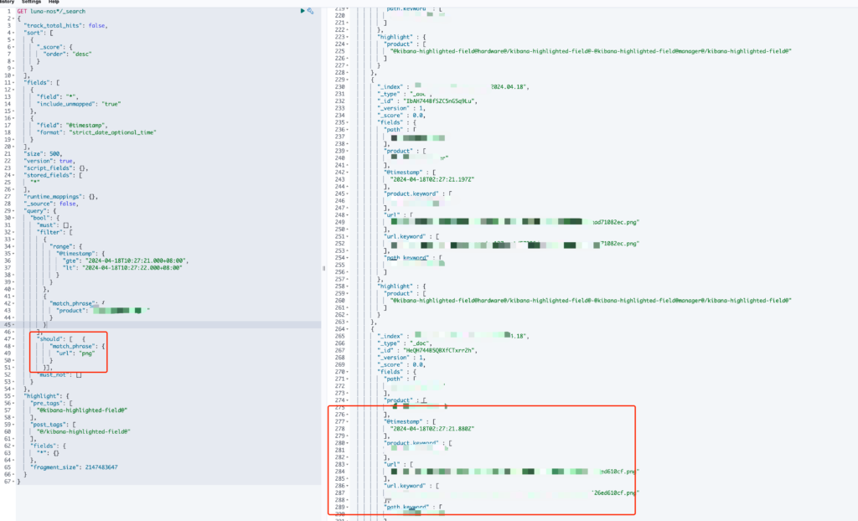
Task: Click the "_id" : "HeQH7448SQ8XfCTxrr2h" response line
Action: click(x=427, y=350)
